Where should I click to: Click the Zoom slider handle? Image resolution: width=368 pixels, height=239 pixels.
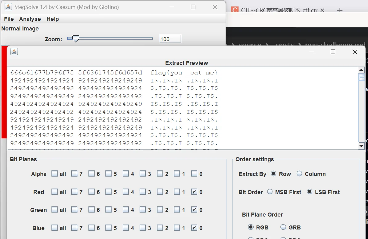tap(76, 39)
